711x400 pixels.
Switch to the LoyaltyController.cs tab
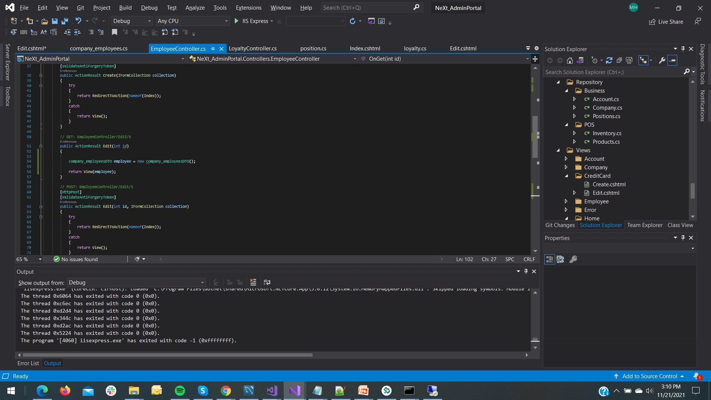pos(253,49)
